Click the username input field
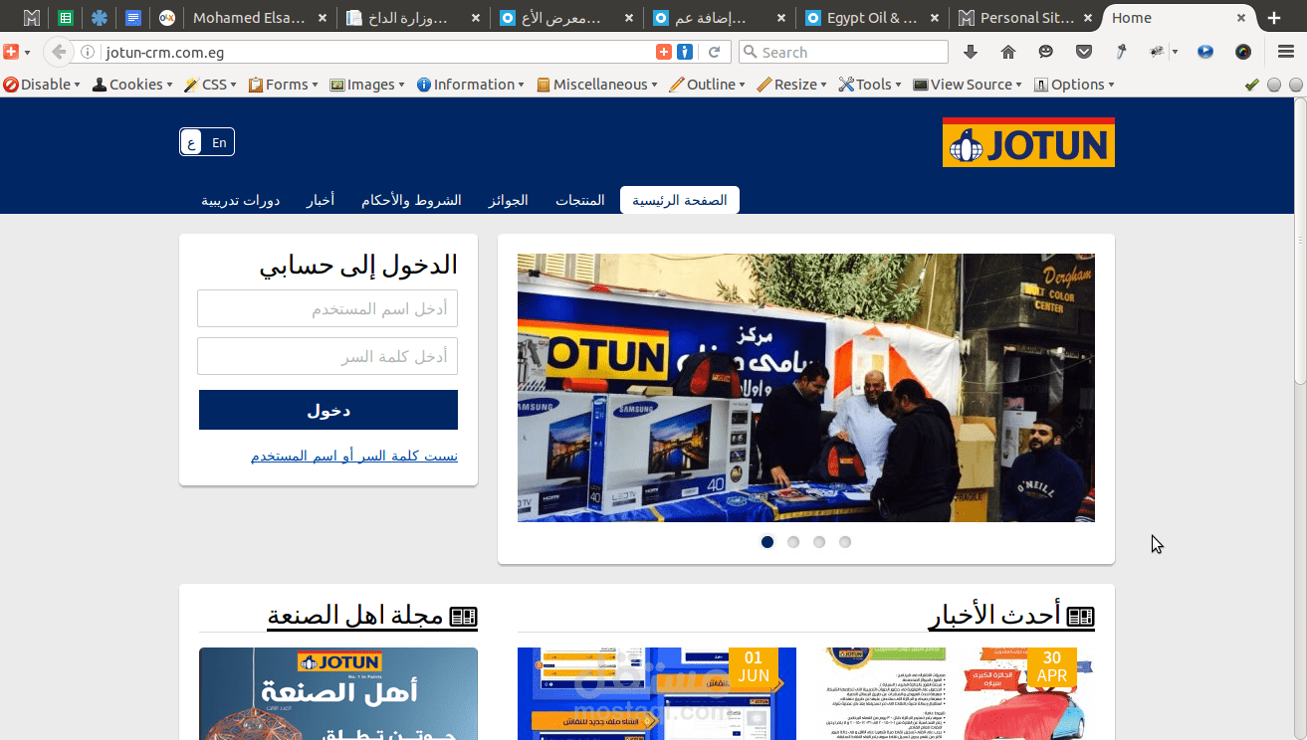This screenshot has width=1307, height=740. 327,308
